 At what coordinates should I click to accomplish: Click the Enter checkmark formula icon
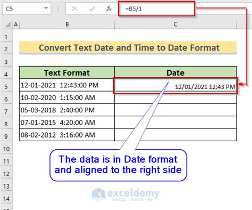tap(91, 9)
